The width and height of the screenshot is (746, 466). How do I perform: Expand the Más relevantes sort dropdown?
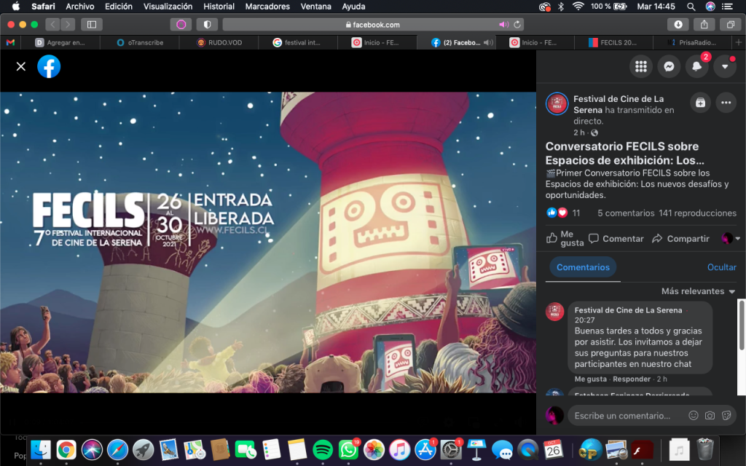[x=698, y=291]
